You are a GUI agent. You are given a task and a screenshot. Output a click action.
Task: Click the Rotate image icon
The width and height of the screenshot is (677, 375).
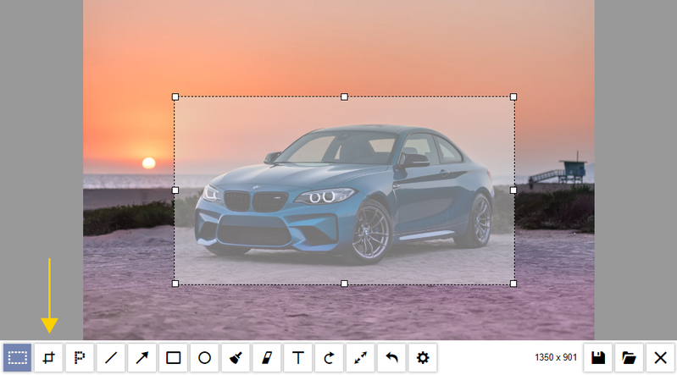pyautogui.click(x=329, y=358)
